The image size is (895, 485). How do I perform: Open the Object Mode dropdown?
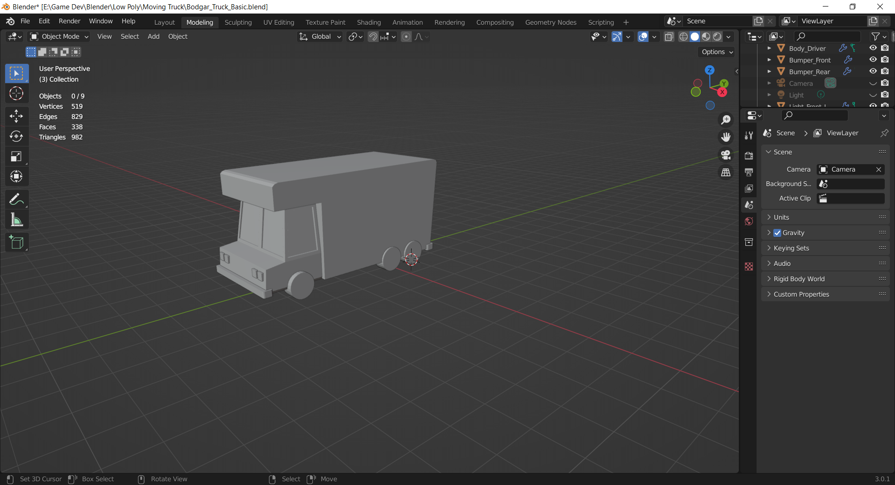(59, 36)
